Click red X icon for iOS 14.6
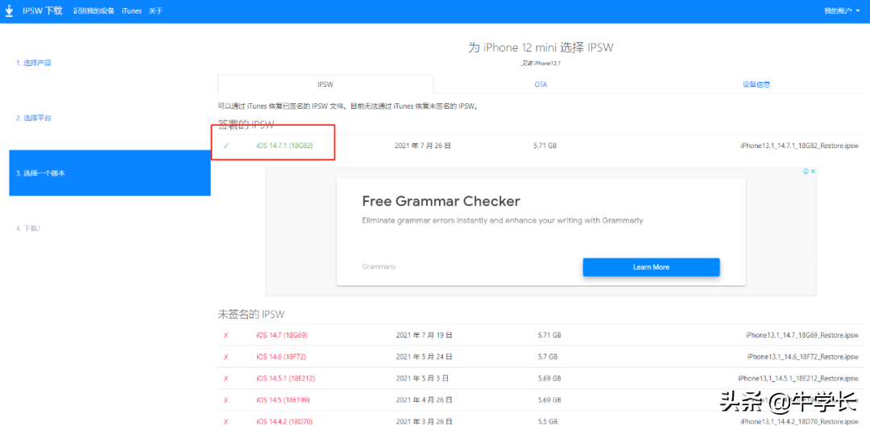 226,356
